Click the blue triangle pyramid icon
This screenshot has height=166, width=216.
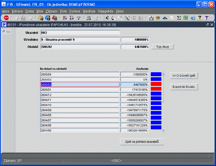pos(165,18)
